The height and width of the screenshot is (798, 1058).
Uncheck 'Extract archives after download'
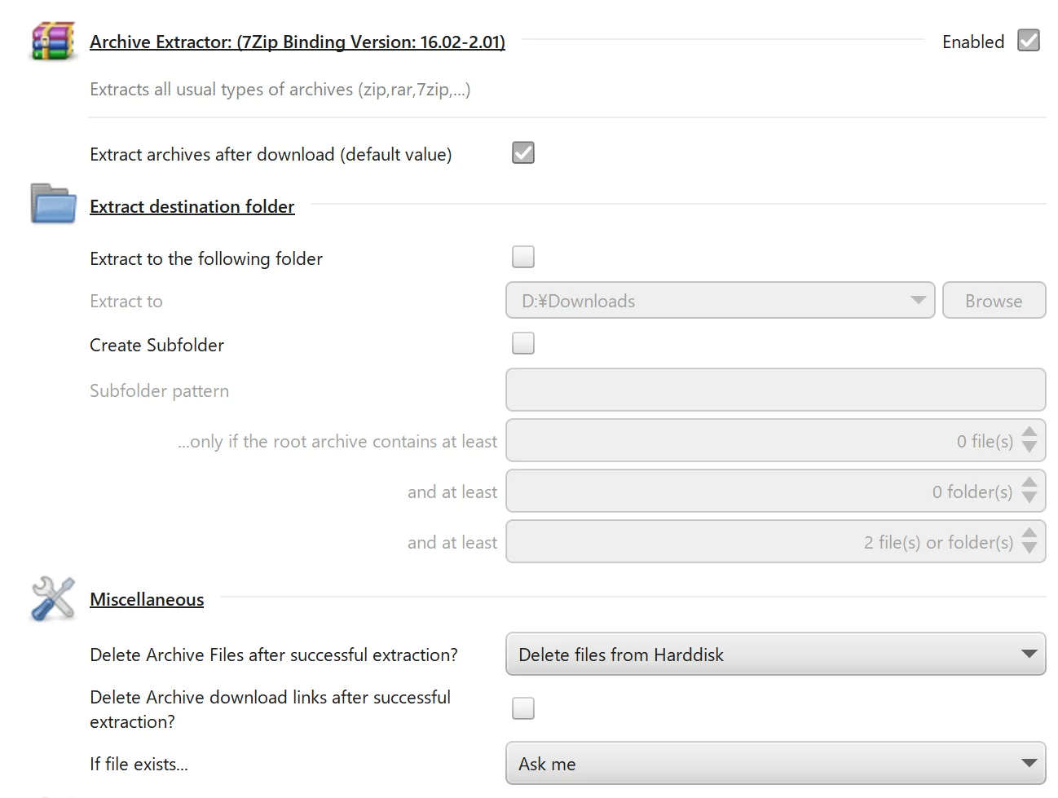[522, 152]
